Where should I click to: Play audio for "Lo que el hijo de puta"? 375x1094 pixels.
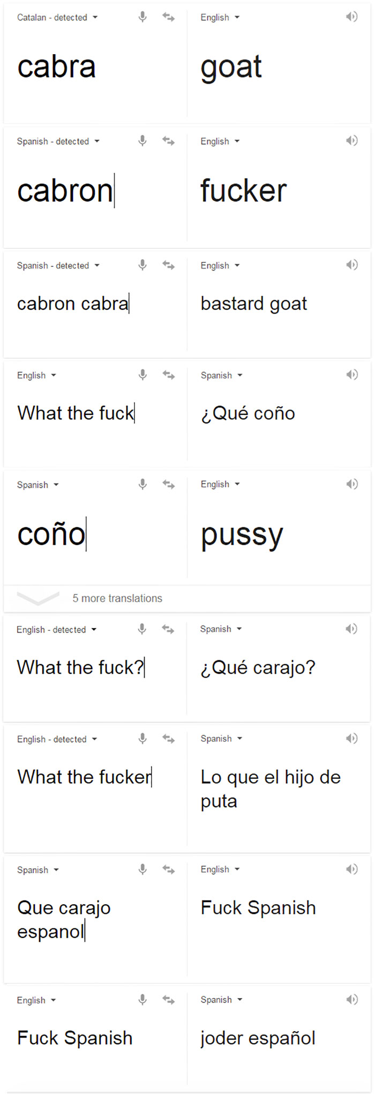352,739
